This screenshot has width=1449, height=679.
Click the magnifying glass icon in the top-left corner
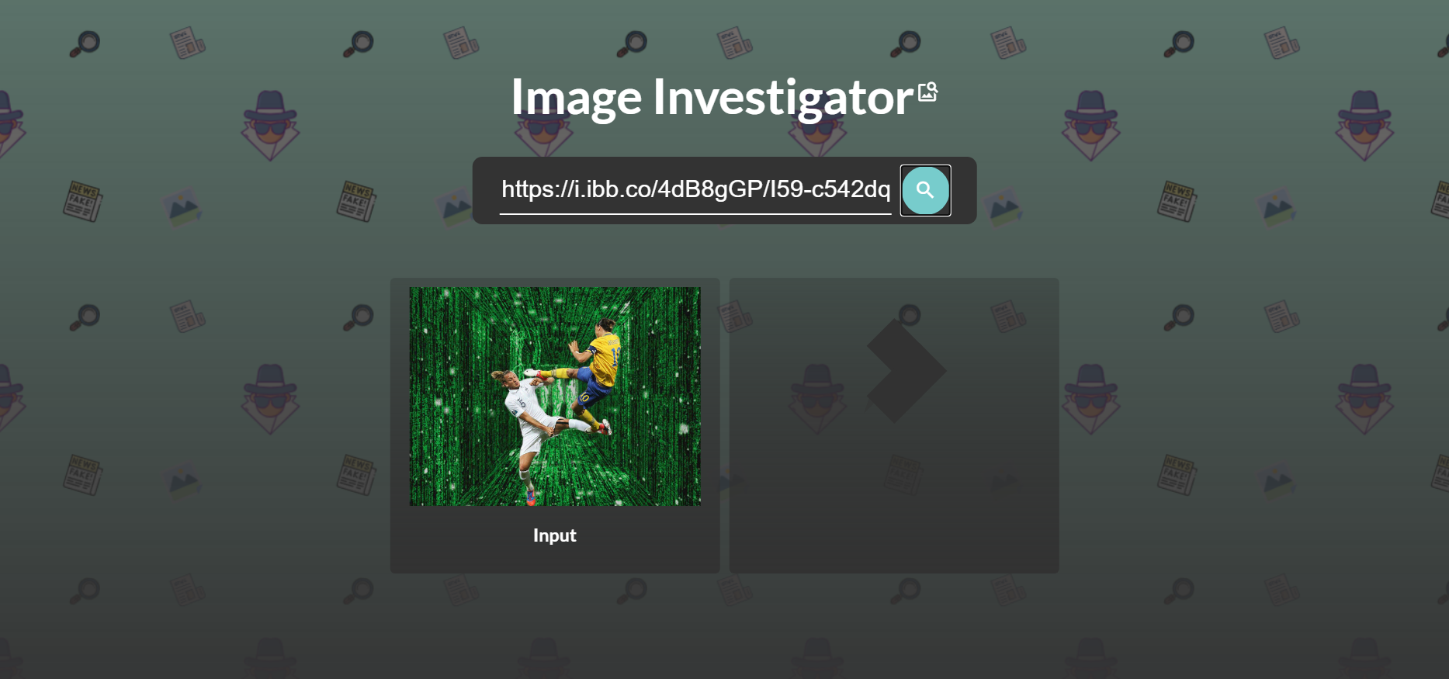pos(85,43)
